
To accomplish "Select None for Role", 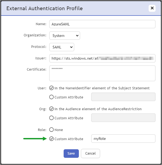I will [x=52, y=130].
